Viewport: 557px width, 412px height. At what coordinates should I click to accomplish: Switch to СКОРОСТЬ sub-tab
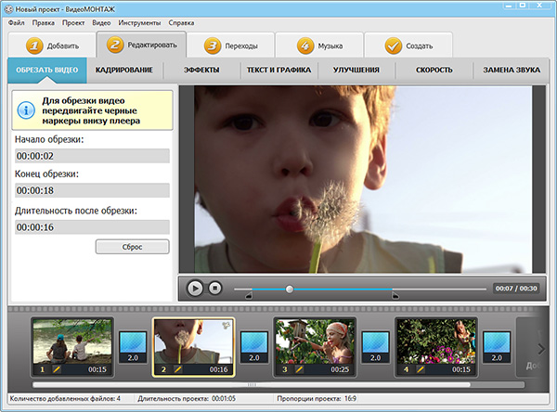pyautogui.click(x=434, y=70)
